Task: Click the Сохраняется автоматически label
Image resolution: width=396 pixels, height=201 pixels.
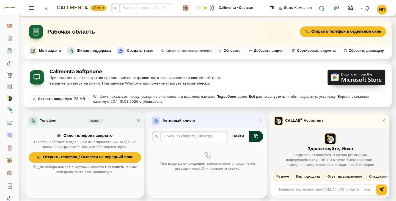Action: click(x=187, y=51)
